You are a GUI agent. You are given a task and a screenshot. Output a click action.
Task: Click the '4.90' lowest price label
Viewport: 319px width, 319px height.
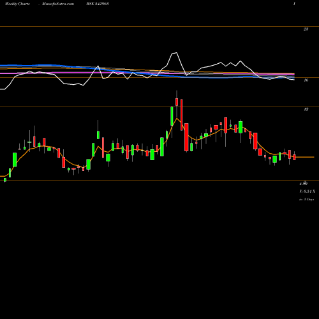[304, 184]
